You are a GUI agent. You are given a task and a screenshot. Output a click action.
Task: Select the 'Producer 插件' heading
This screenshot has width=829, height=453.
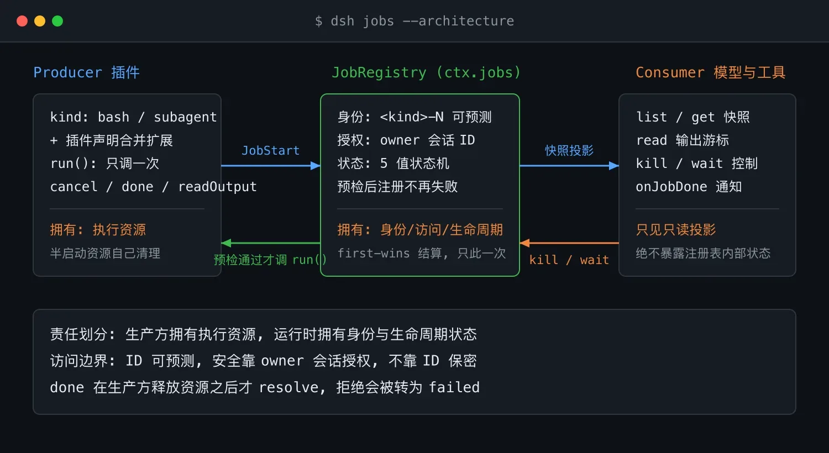[86, 72]
